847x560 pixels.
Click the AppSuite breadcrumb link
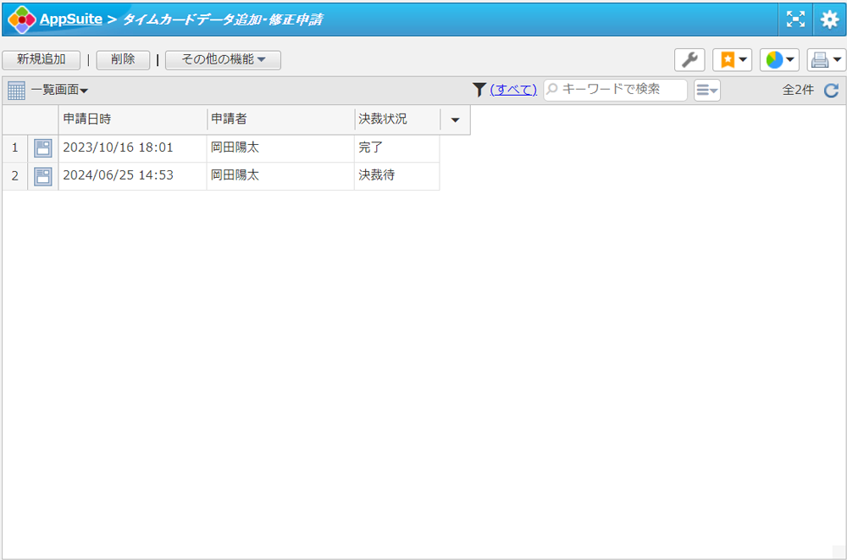(x=70, y=19)
